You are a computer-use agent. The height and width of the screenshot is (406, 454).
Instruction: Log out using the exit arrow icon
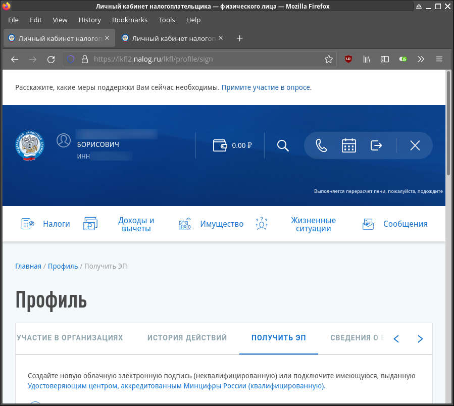pyautogui.click(x=376, y=145)
